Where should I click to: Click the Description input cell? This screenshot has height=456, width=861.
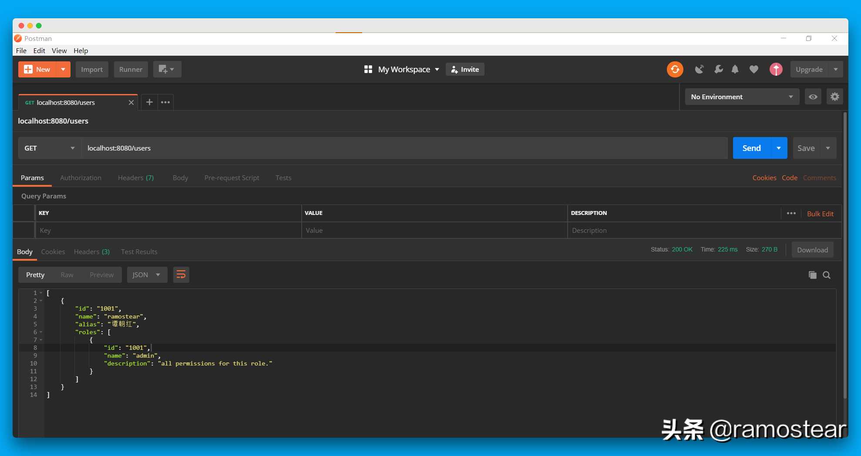click(x=704, y=230)
